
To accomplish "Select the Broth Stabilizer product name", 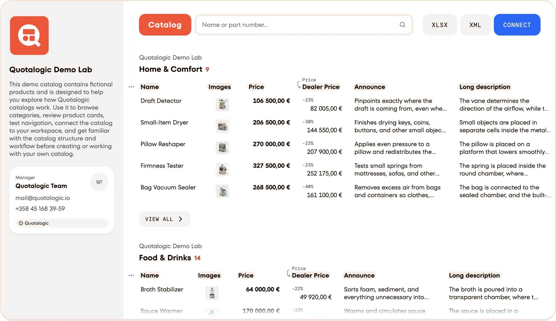I will pyautogui.click(x=162, y=289).
